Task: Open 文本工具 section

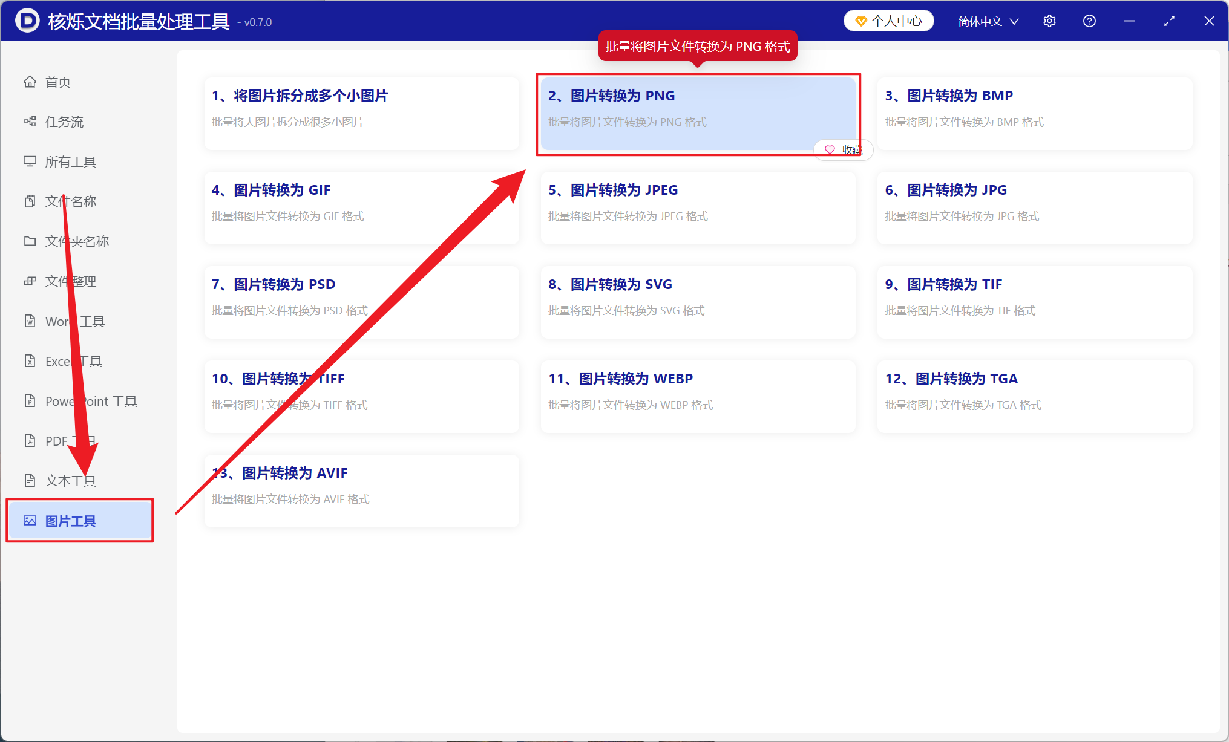Action: tap(79, 481)
